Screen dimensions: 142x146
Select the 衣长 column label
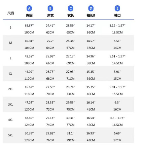(71, 15)
